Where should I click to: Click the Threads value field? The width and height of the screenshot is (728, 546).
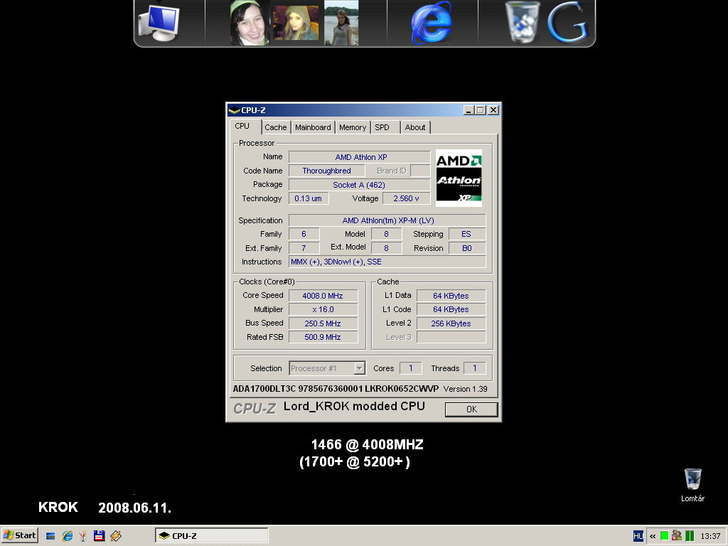(474, 368)
